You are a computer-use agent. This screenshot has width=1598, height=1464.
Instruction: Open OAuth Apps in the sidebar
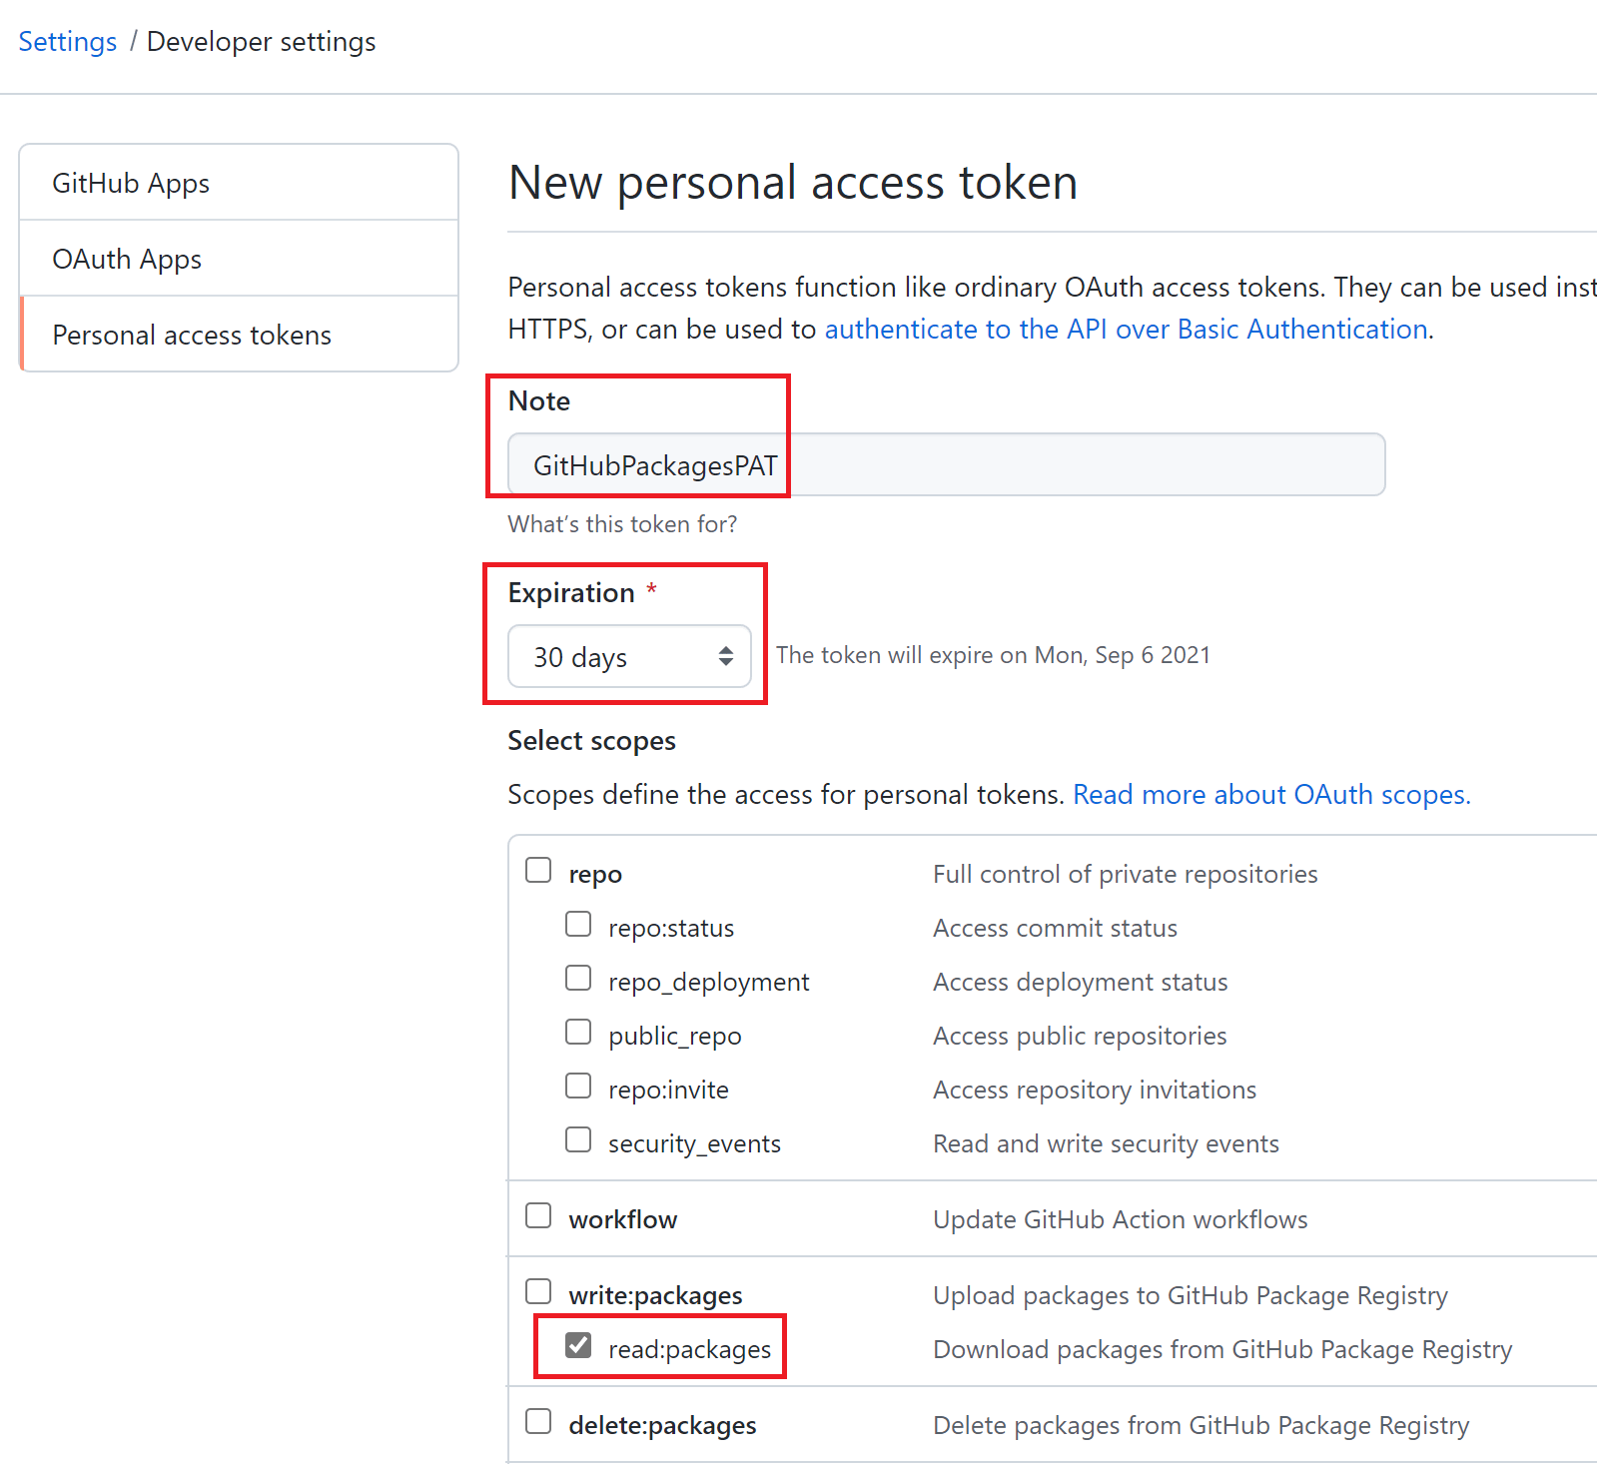127,260
